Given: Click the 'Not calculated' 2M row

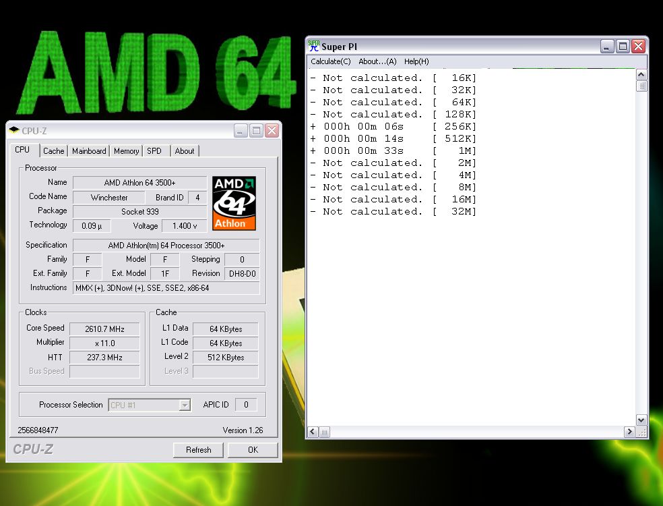Looking at the screenshot, I should coord(393,163).
